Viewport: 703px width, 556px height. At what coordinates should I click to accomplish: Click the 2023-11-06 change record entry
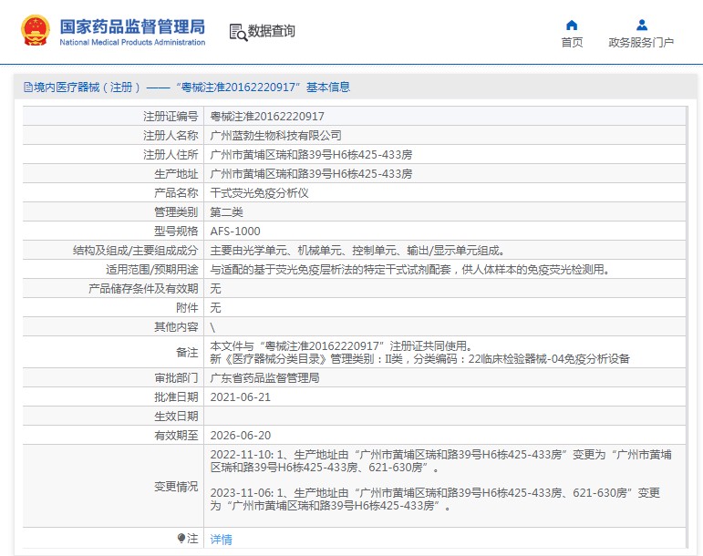[435, 499]
